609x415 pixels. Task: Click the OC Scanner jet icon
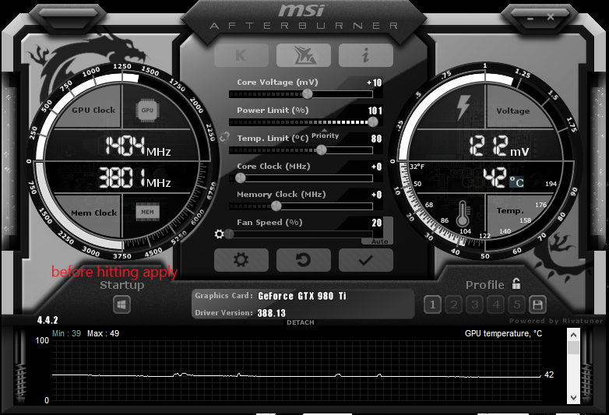coord(304,55)
